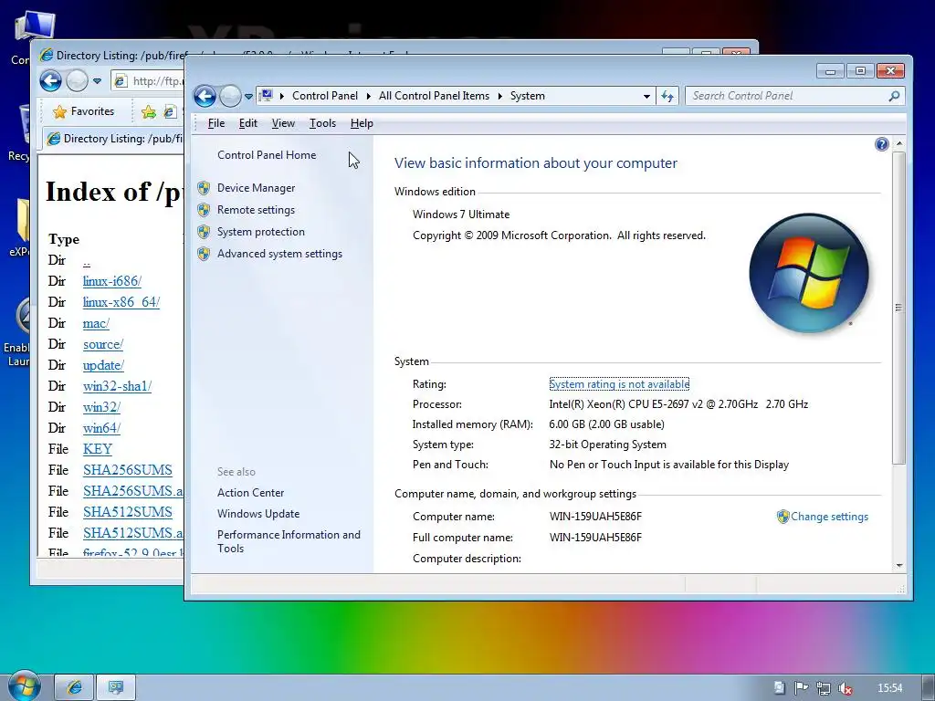Click the muted volume tray icon
The image size is (935, 701).
pyautogui.click(x=845, y=688)
